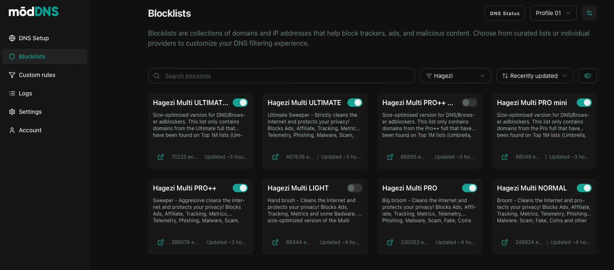Open external link for Hagezi Multi PRO++
Screen dimensions: 614x270
(x=161, y=242)
